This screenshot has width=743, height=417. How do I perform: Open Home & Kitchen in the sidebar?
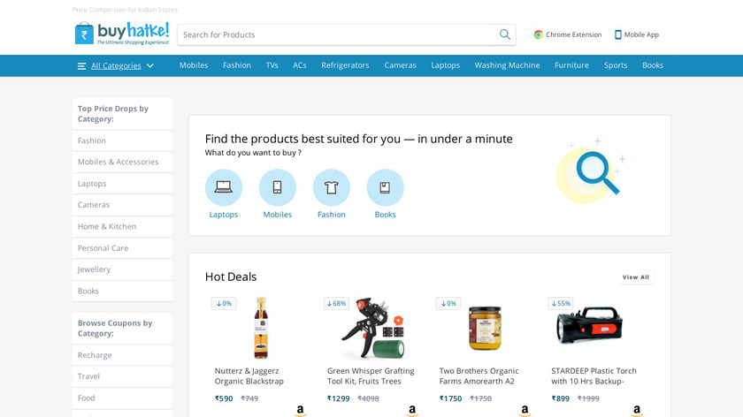tap(106, 226)
